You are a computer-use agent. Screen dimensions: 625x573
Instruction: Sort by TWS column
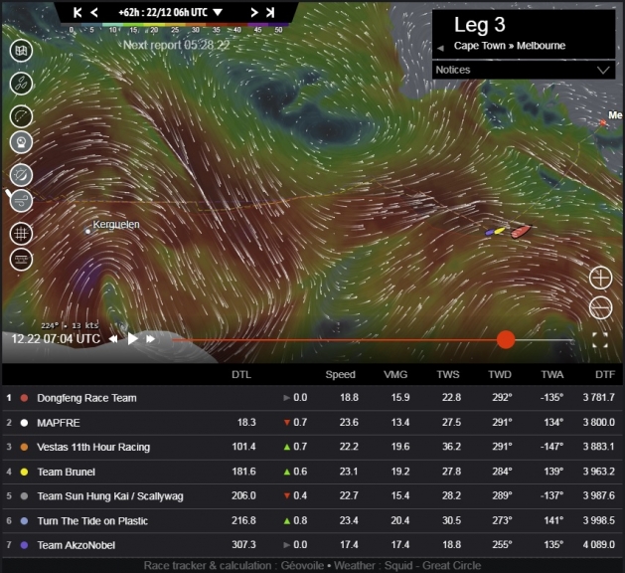pyautogui.click(x=448, y=375)
